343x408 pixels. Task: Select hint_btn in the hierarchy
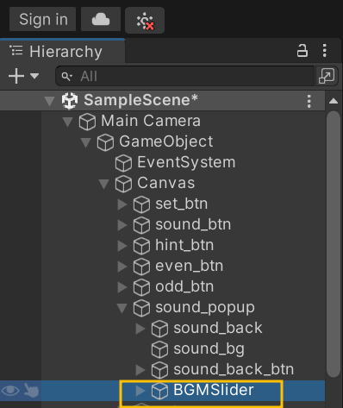(184, 245)
